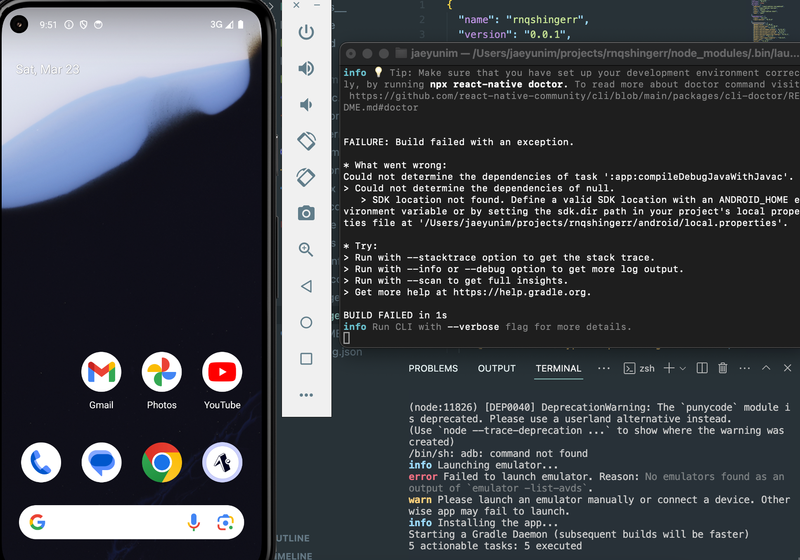Image resolution: width=800 pixels, height=560 pixels.
Task: Close the VS Code bottom panel
Action: pyautogui.click(x=788, y=368)
